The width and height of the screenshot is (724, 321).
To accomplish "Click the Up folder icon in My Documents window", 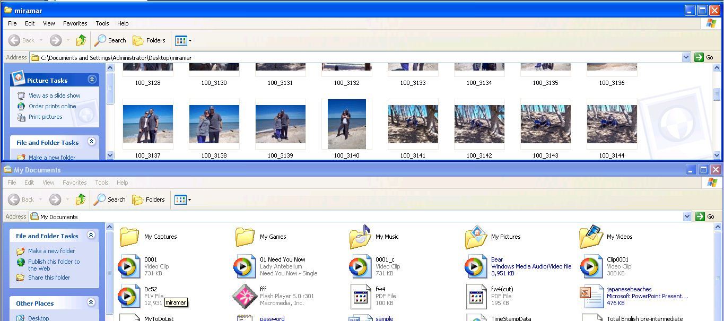I will coord(81,199).
